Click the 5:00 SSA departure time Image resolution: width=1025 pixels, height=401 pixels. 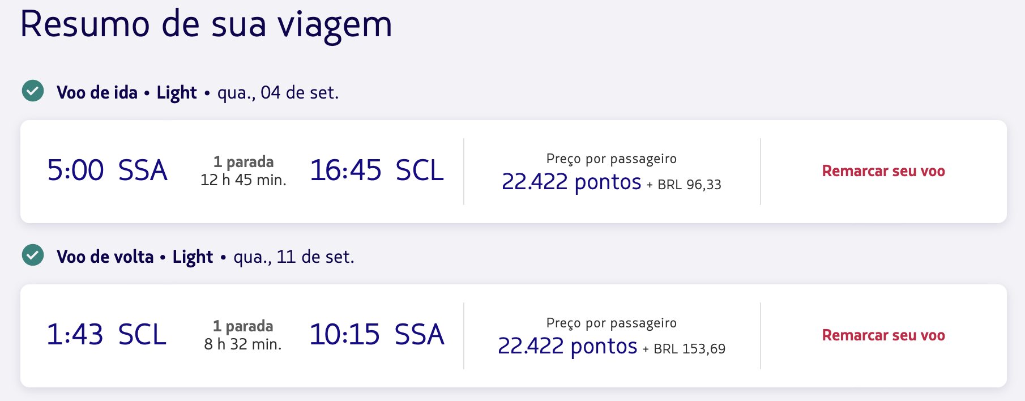[x=107, y=170]
